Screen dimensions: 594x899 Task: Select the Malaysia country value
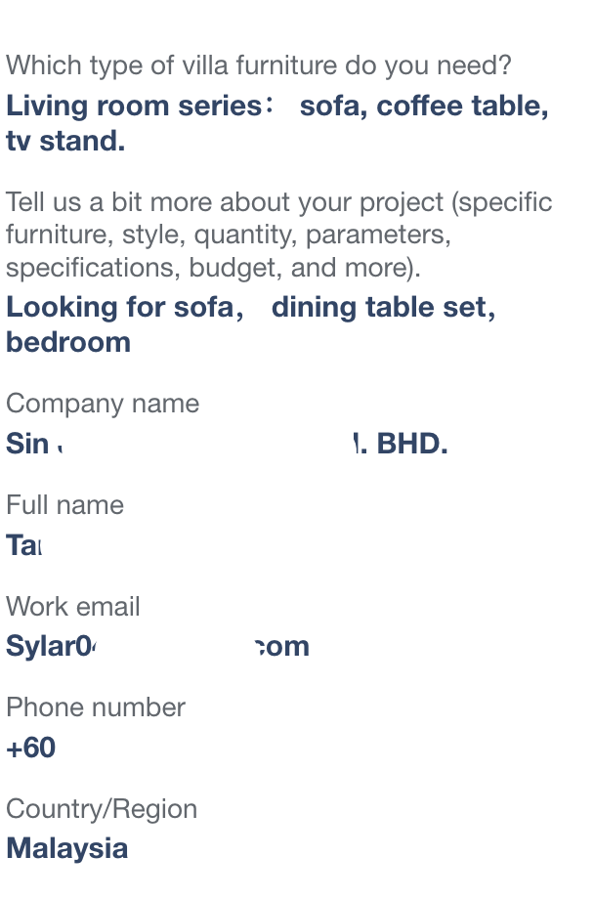[67, 848]
